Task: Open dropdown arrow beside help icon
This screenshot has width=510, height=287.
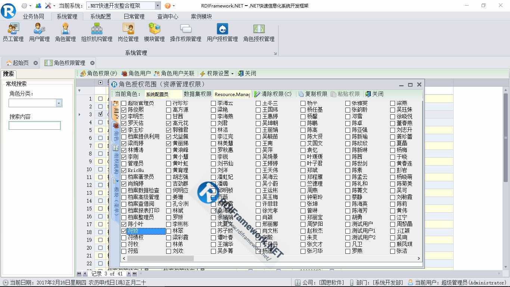Action: [174, 6]
